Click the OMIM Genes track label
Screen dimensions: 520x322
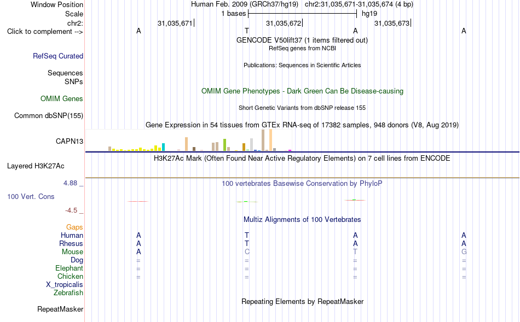(61, 99)
